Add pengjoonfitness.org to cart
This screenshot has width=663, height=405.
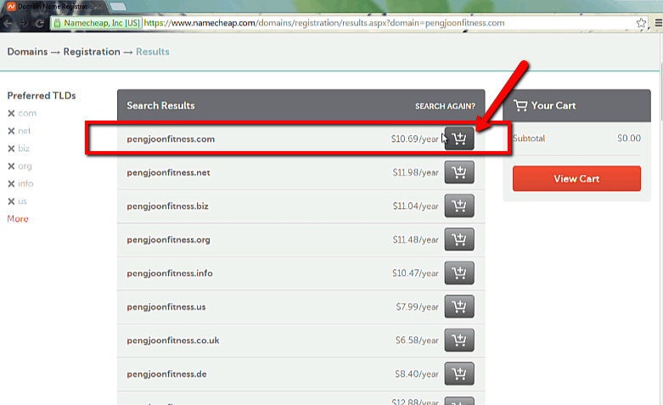coord(459,239)
